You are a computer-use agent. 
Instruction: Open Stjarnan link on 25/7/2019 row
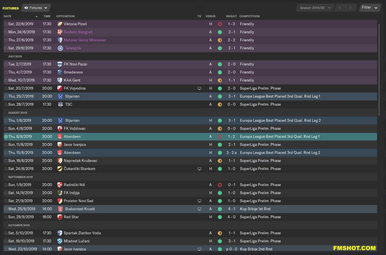(x=72, y=96)
